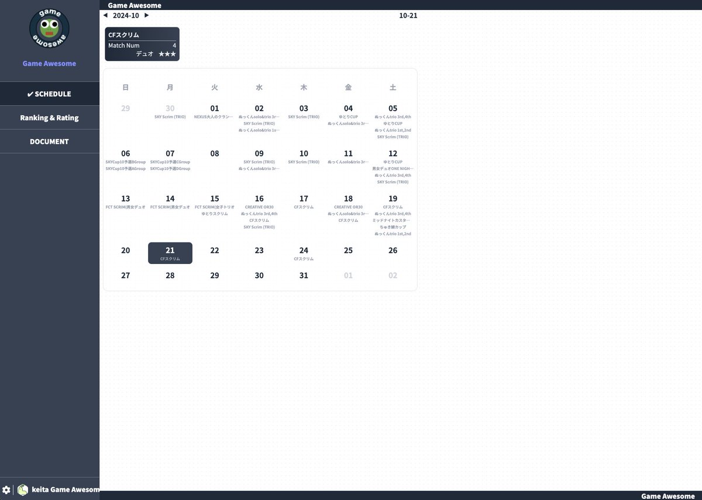Click CFスクリム on day 24
Viewport: 702px width, 500px height.
pos(304,259)
